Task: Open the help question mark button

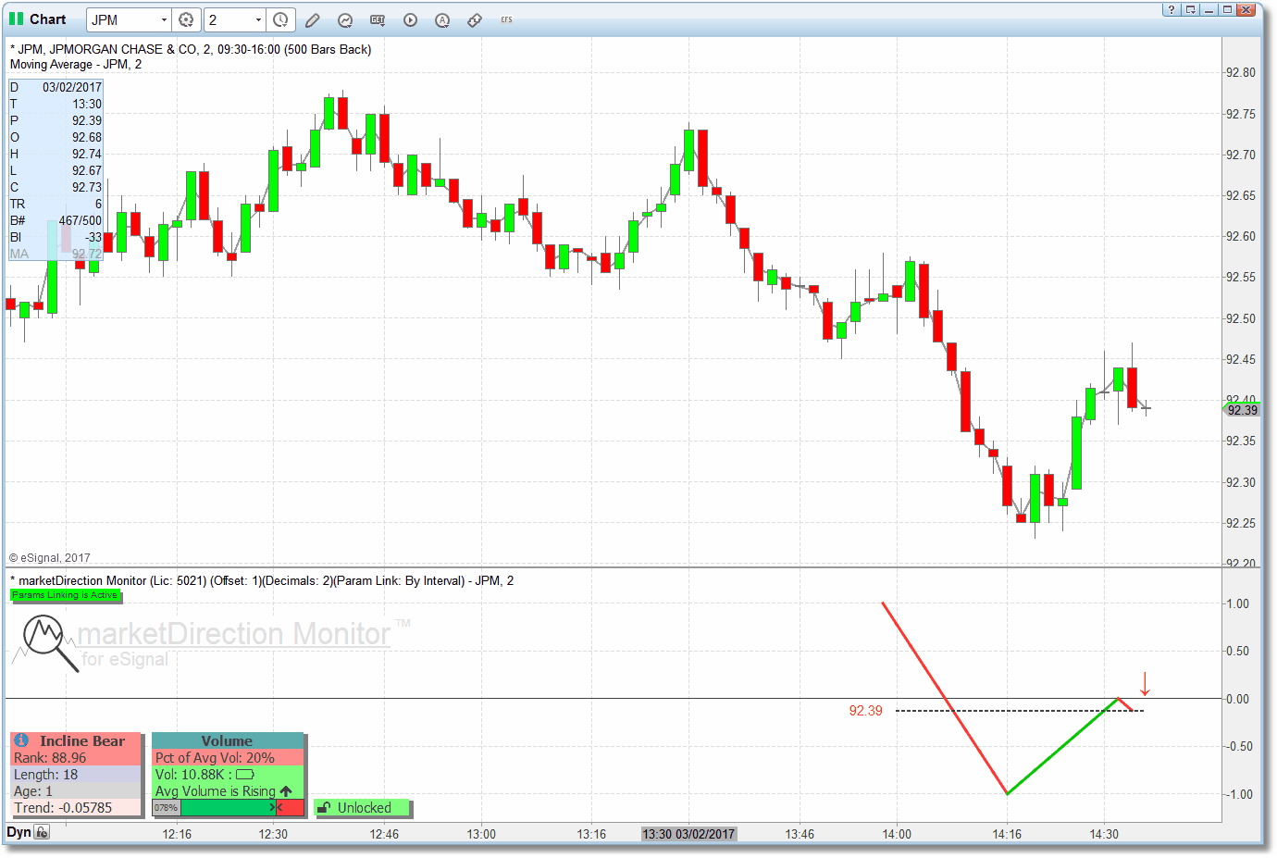Action: pos(1172,9)
